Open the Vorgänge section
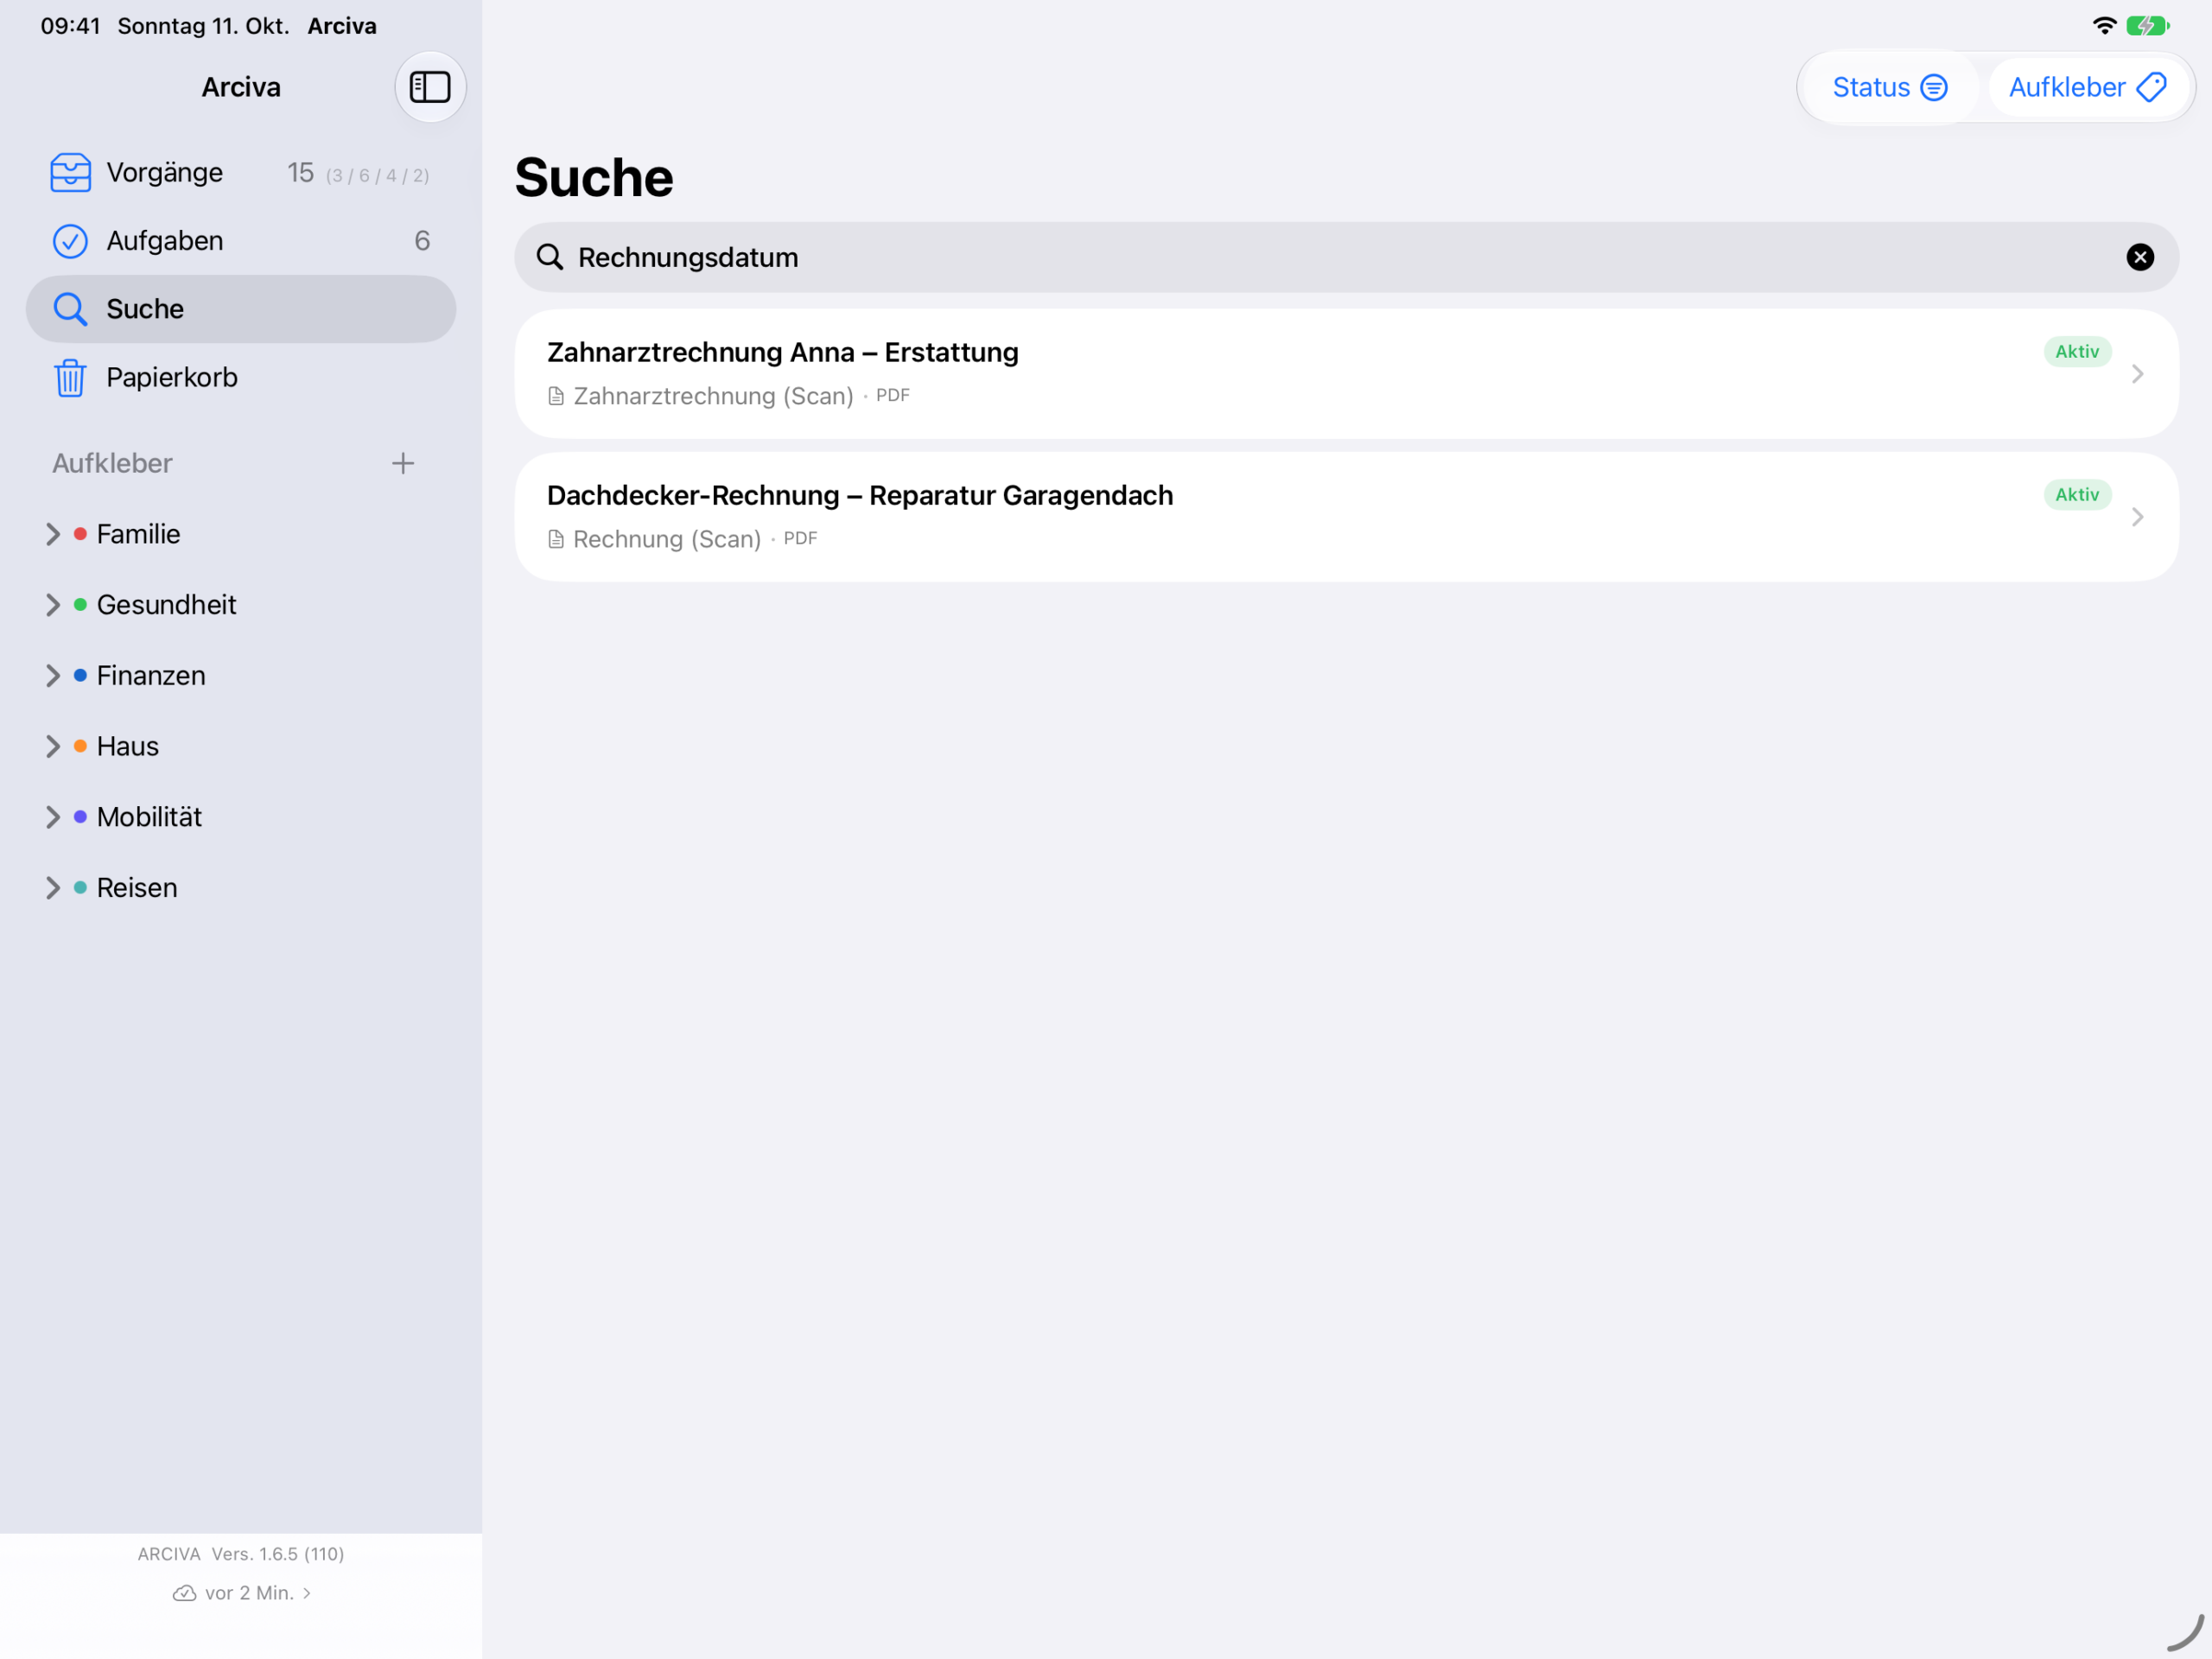 [241, 172]
